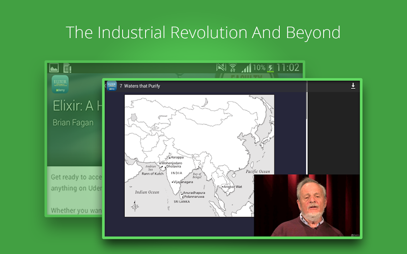Tap the Asia map slide image

pyautogui.click(x=199, y=156)
